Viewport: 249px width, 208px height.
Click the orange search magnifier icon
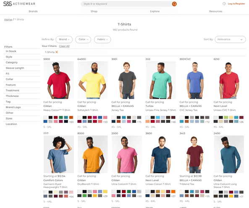point(174,4)
